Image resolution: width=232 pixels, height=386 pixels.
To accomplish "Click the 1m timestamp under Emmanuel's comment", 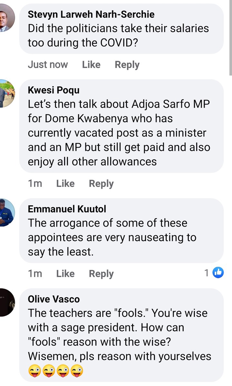I will click(35, 274).
